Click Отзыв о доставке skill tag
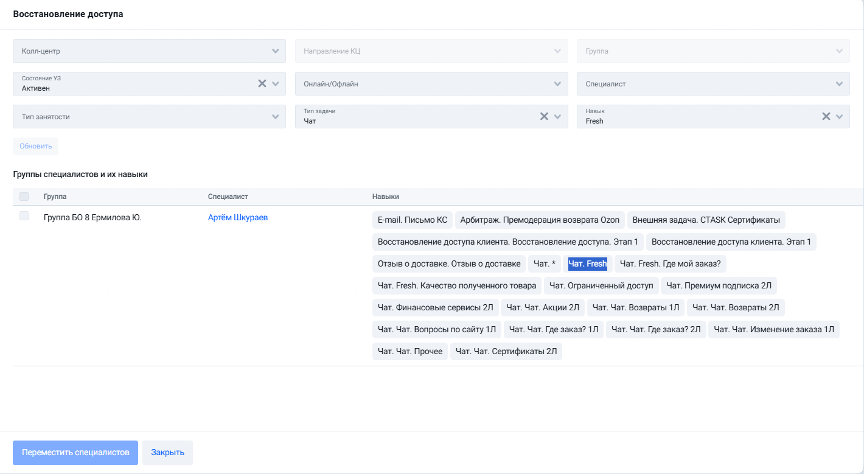This screenshot has width=864, height=474. coord(449,263)
